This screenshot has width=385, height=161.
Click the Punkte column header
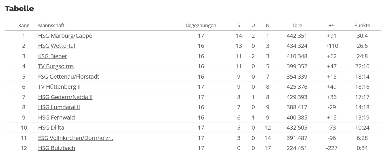(362, 25)
